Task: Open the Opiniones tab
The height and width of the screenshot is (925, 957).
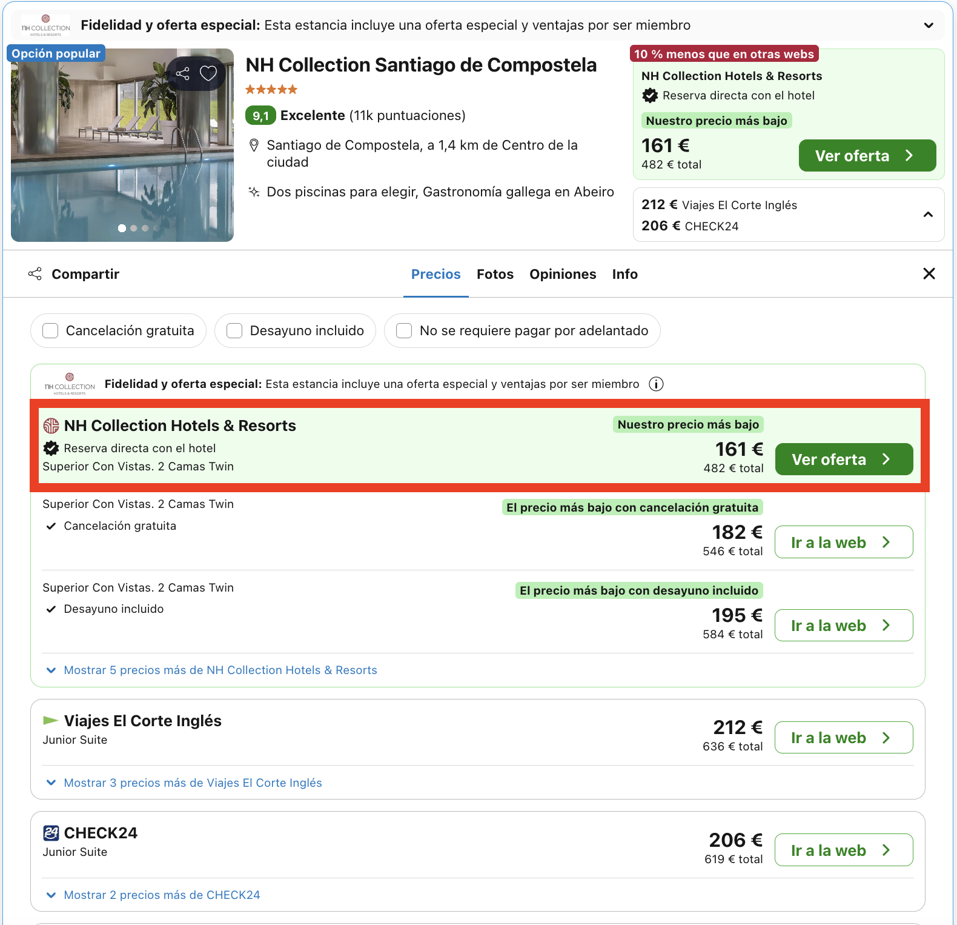Action: coord(563,275)
